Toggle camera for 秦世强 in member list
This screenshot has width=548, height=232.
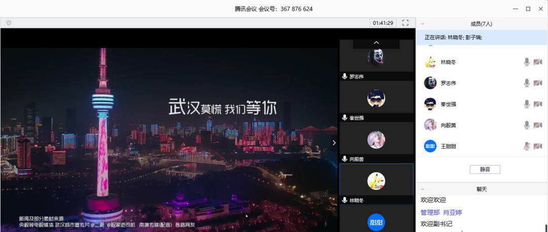point(537,104)
